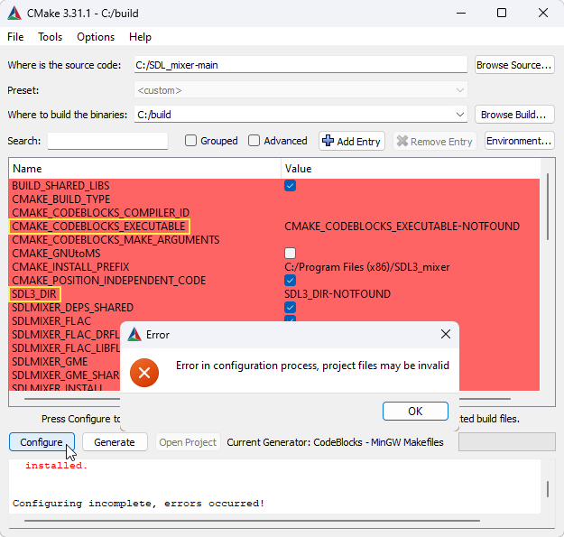Viewport: 564px width, 537px height.
Task: Select the SDLMIXER_FLAC entry name
Action: pos(51,320)
